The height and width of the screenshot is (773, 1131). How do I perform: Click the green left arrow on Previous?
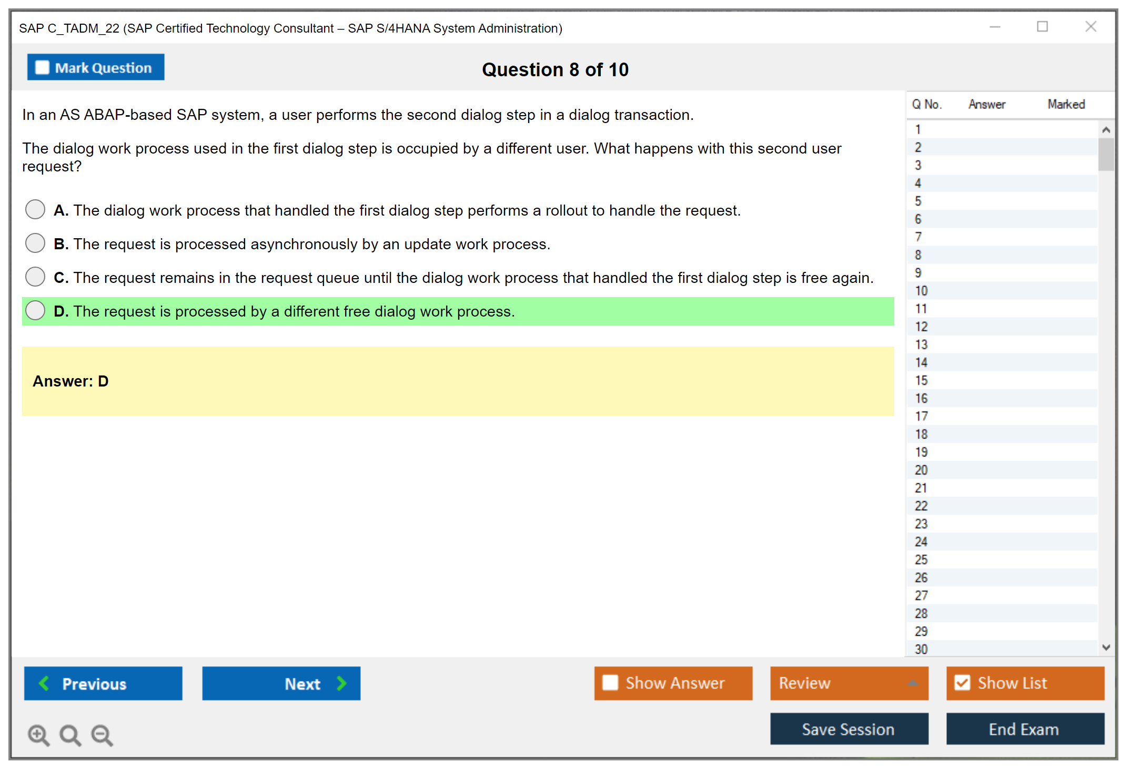click(x=44, y=683)
